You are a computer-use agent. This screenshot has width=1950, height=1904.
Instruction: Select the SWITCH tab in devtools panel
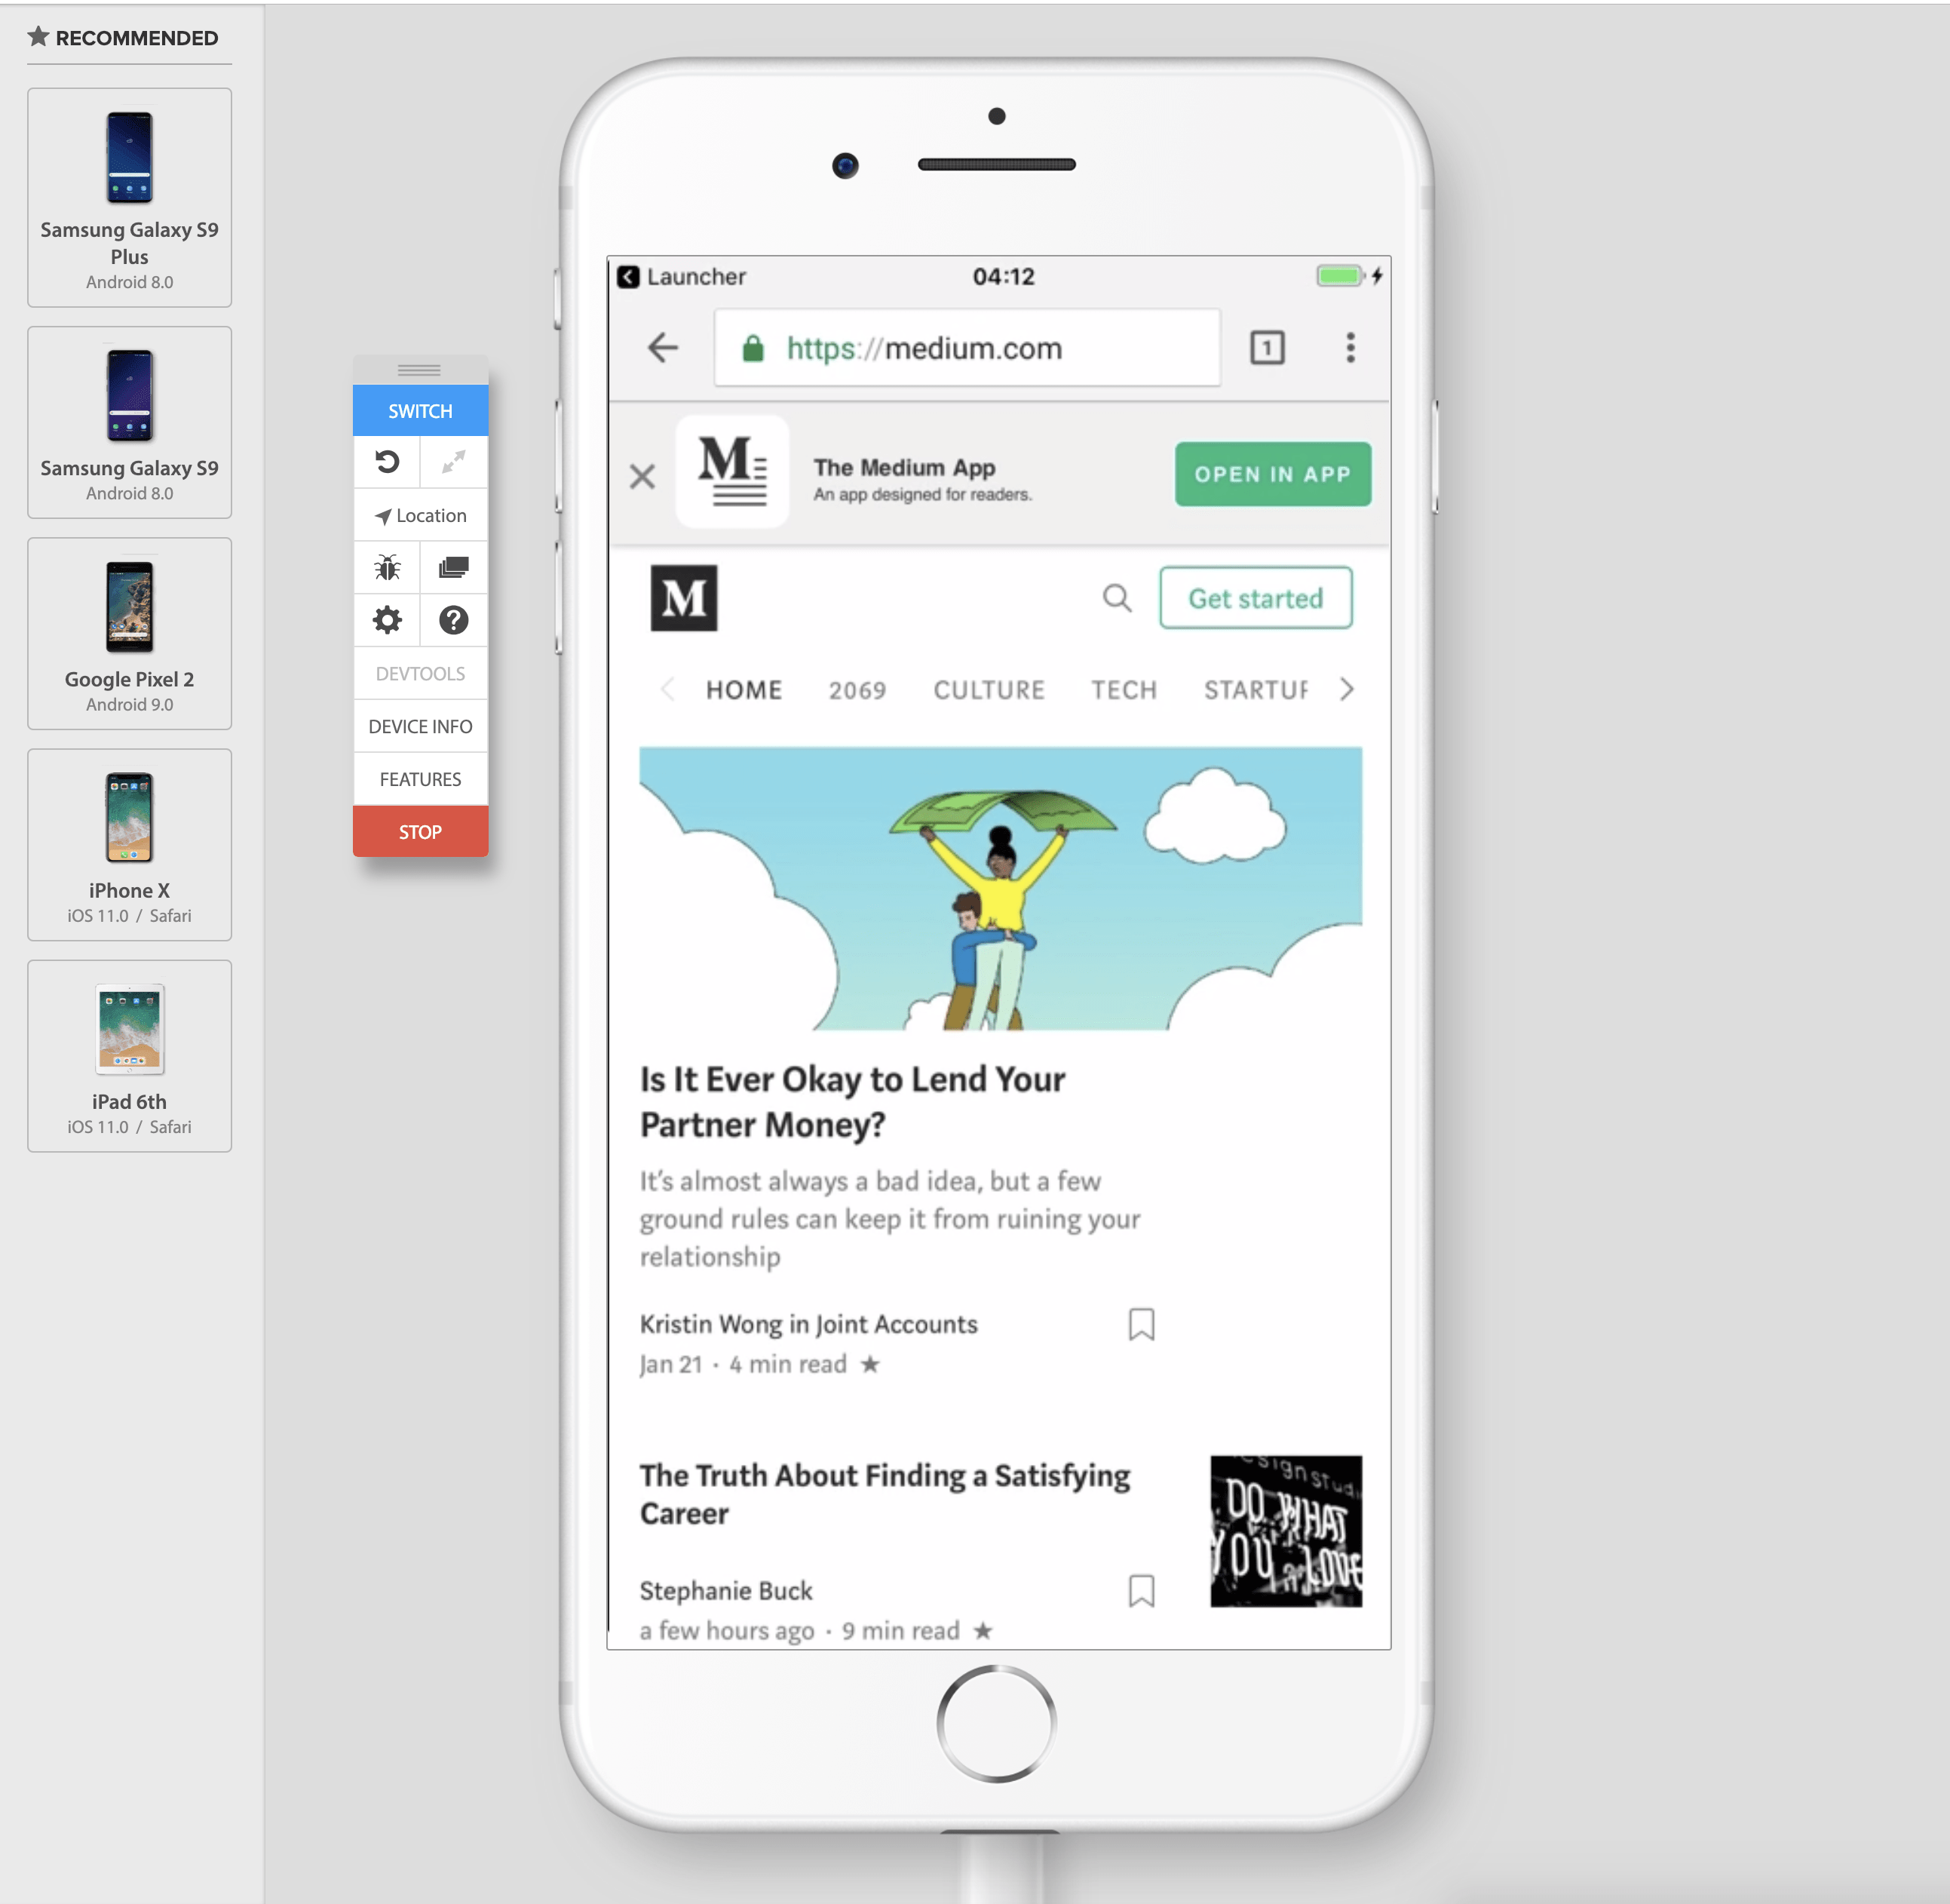coord(419,410)
